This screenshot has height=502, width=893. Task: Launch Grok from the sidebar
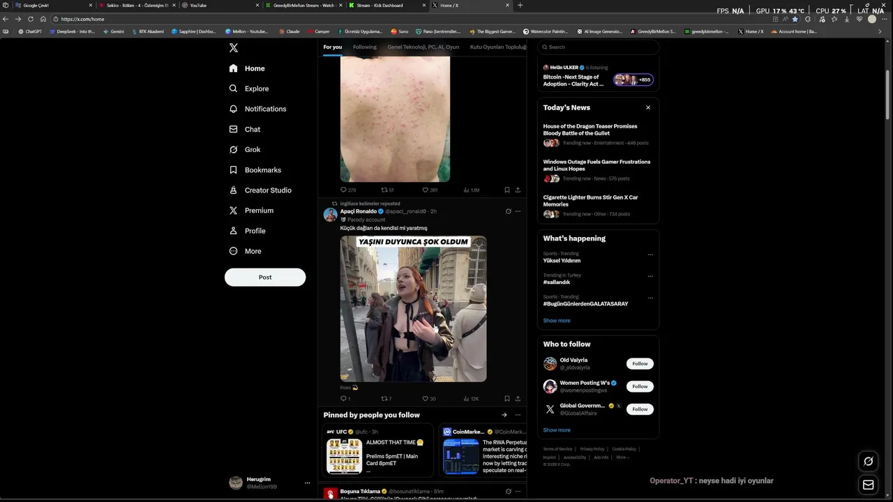tap(245, 149)
